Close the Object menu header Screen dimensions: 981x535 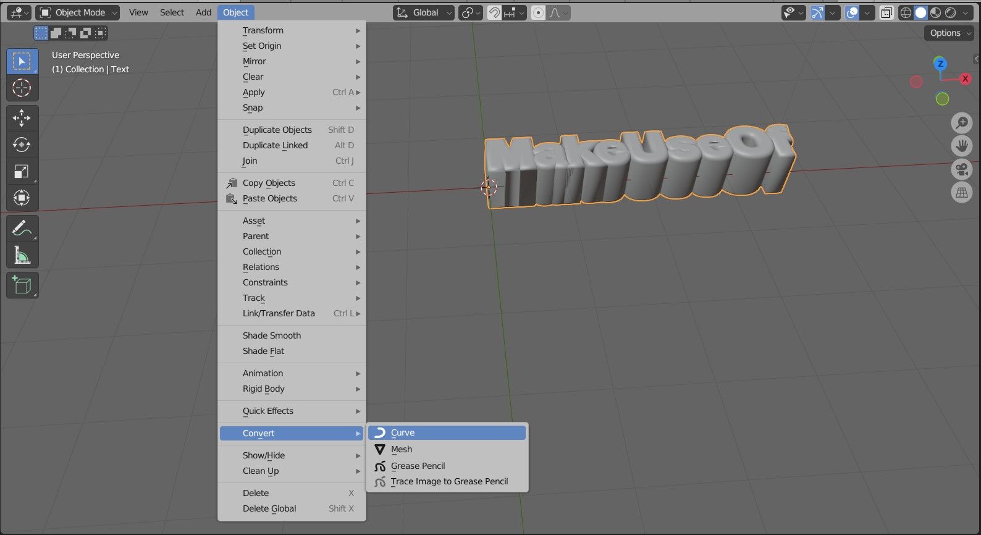[x=235, y=12]
